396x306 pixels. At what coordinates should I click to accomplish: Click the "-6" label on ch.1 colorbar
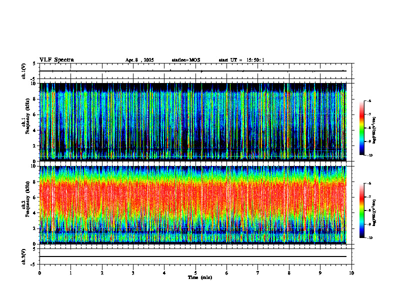[369, 100]
